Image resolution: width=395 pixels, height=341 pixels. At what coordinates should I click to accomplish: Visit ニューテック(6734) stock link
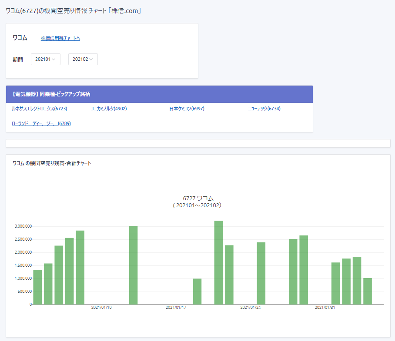(264, 109)
